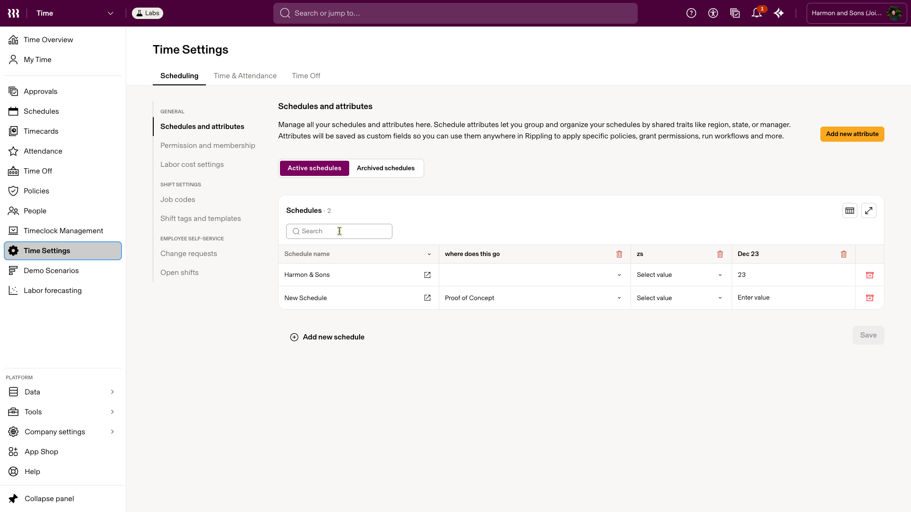
Task: Open the Labs badge
Action: coord(148,13)
